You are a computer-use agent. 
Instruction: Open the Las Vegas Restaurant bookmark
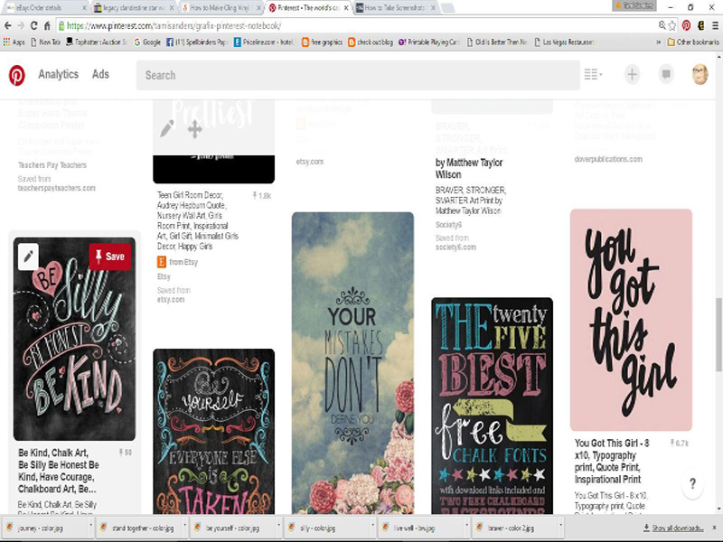(564, 42)
